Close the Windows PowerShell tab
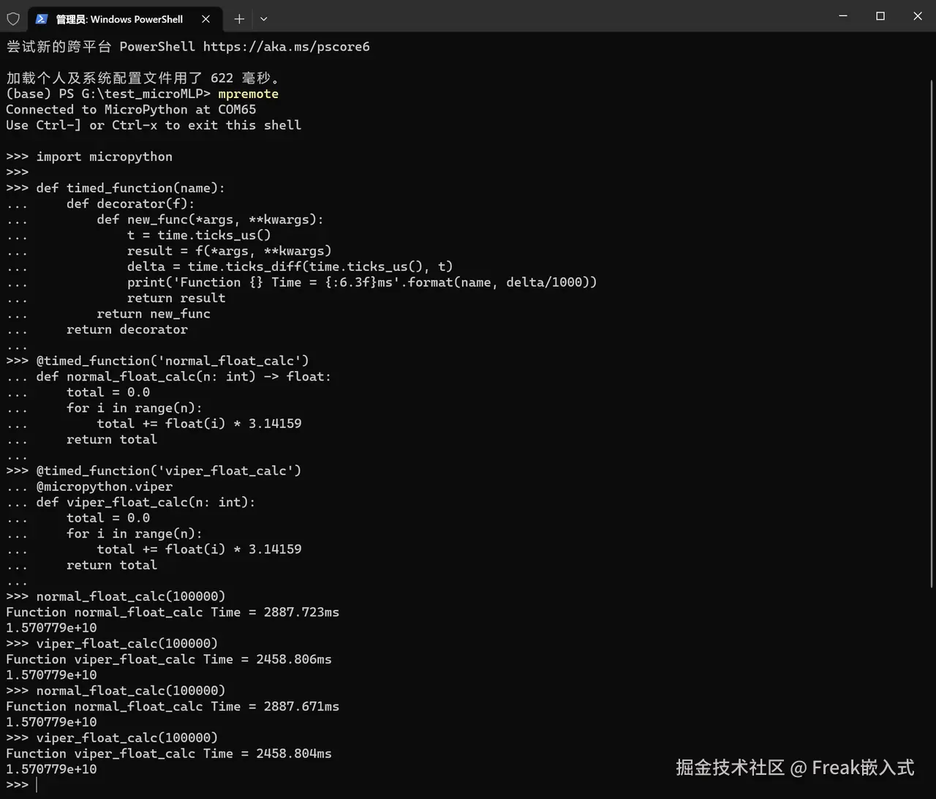 pyautogui.click(x=206, y=19)
